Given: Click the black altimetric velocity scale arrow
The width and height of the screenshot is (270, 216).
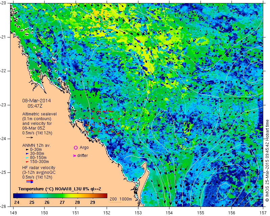Looking at the screenshot, I should point(30,137).
